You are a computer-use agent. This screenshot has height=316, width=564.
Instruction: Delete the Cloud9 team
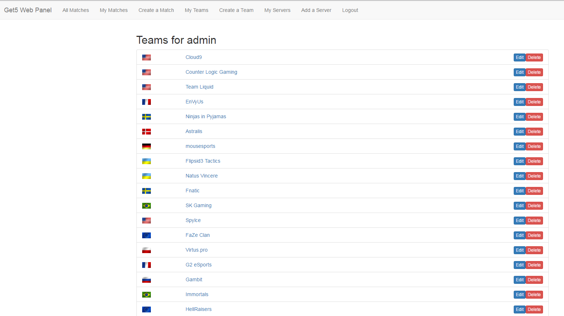pyautogui.click(x=534, y=57)
